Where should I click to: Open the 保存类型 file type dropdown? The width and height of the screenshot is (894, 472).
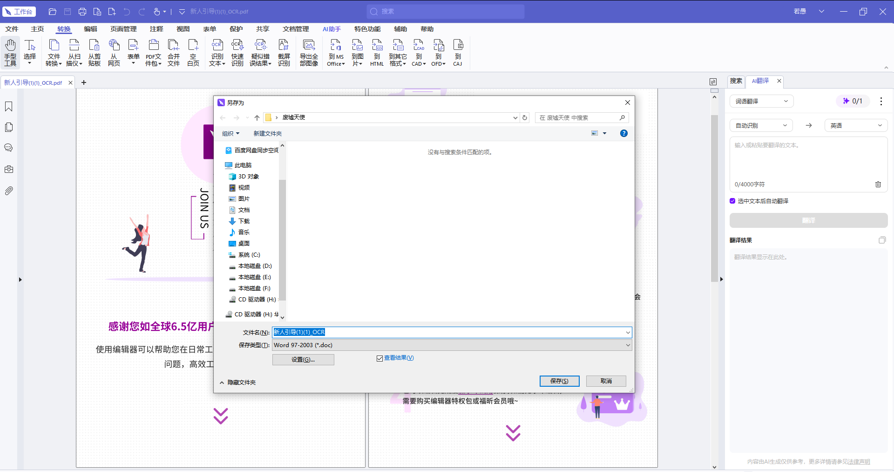coord(452,345)
